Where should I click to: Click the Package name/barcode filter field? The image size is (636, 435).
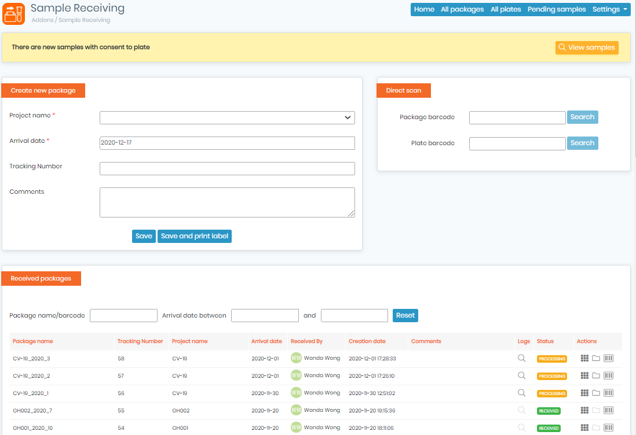(x=123, y=315)
